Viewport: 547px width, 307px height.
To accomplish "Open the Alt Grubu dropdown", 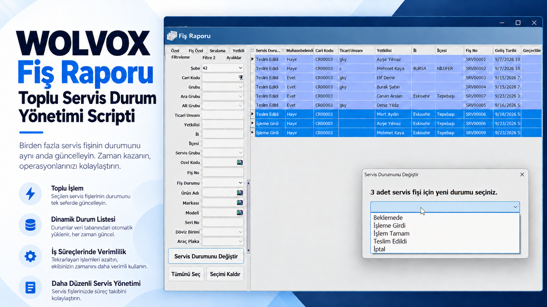I will pos(240,105).
